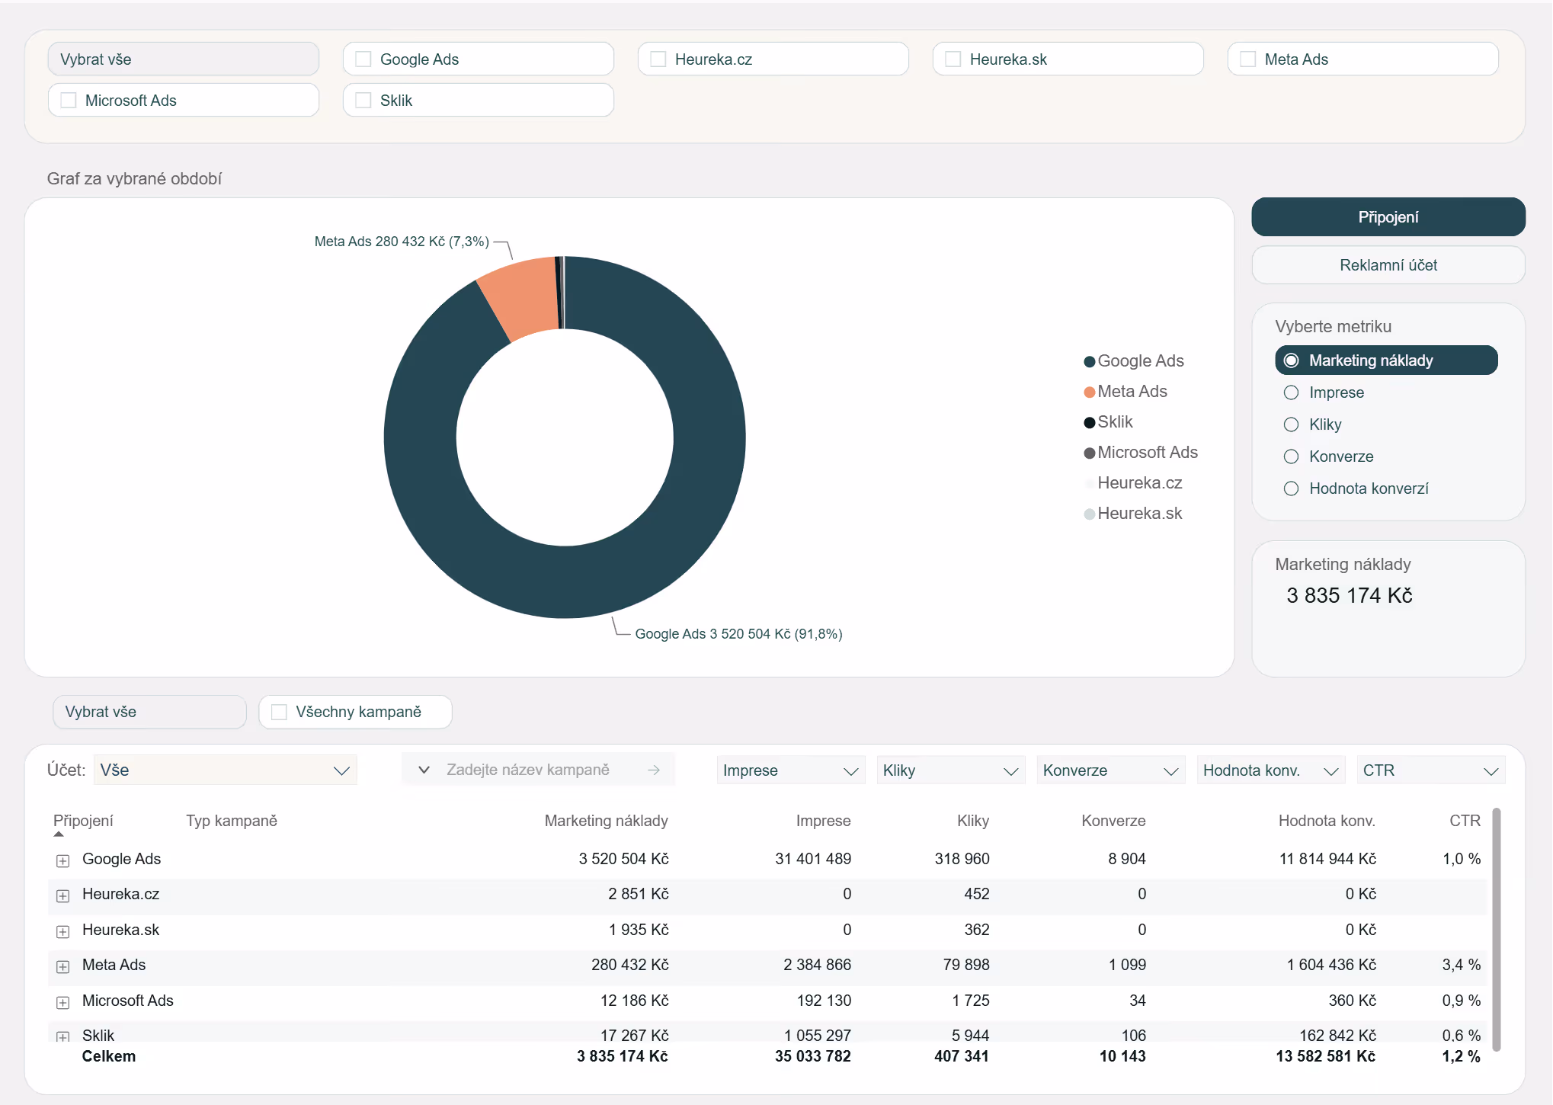
Task: Open the Hodnota konv. column dropdown
Action: point(1270,770)
